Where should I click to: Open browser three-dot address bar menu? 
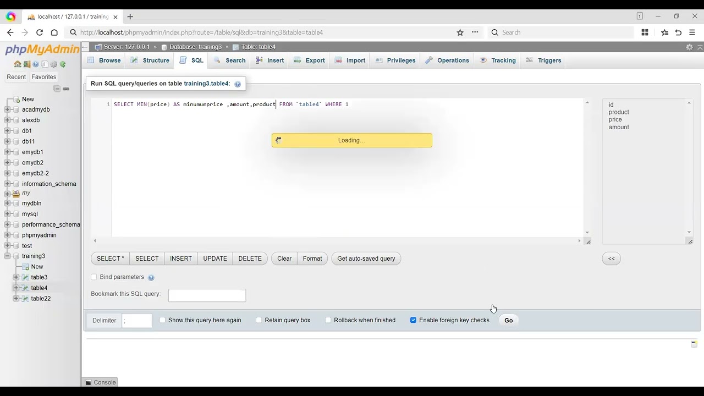click(475, 32)
